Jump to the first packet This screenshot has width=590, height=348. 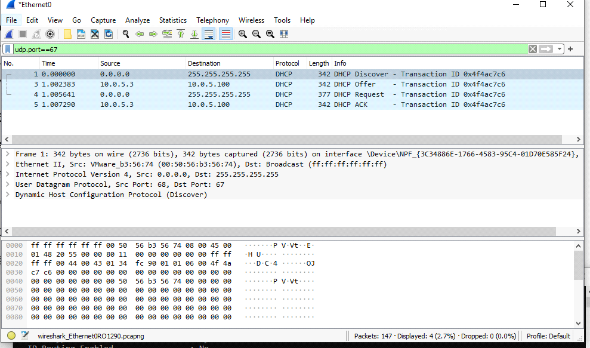tap(181, 34)
